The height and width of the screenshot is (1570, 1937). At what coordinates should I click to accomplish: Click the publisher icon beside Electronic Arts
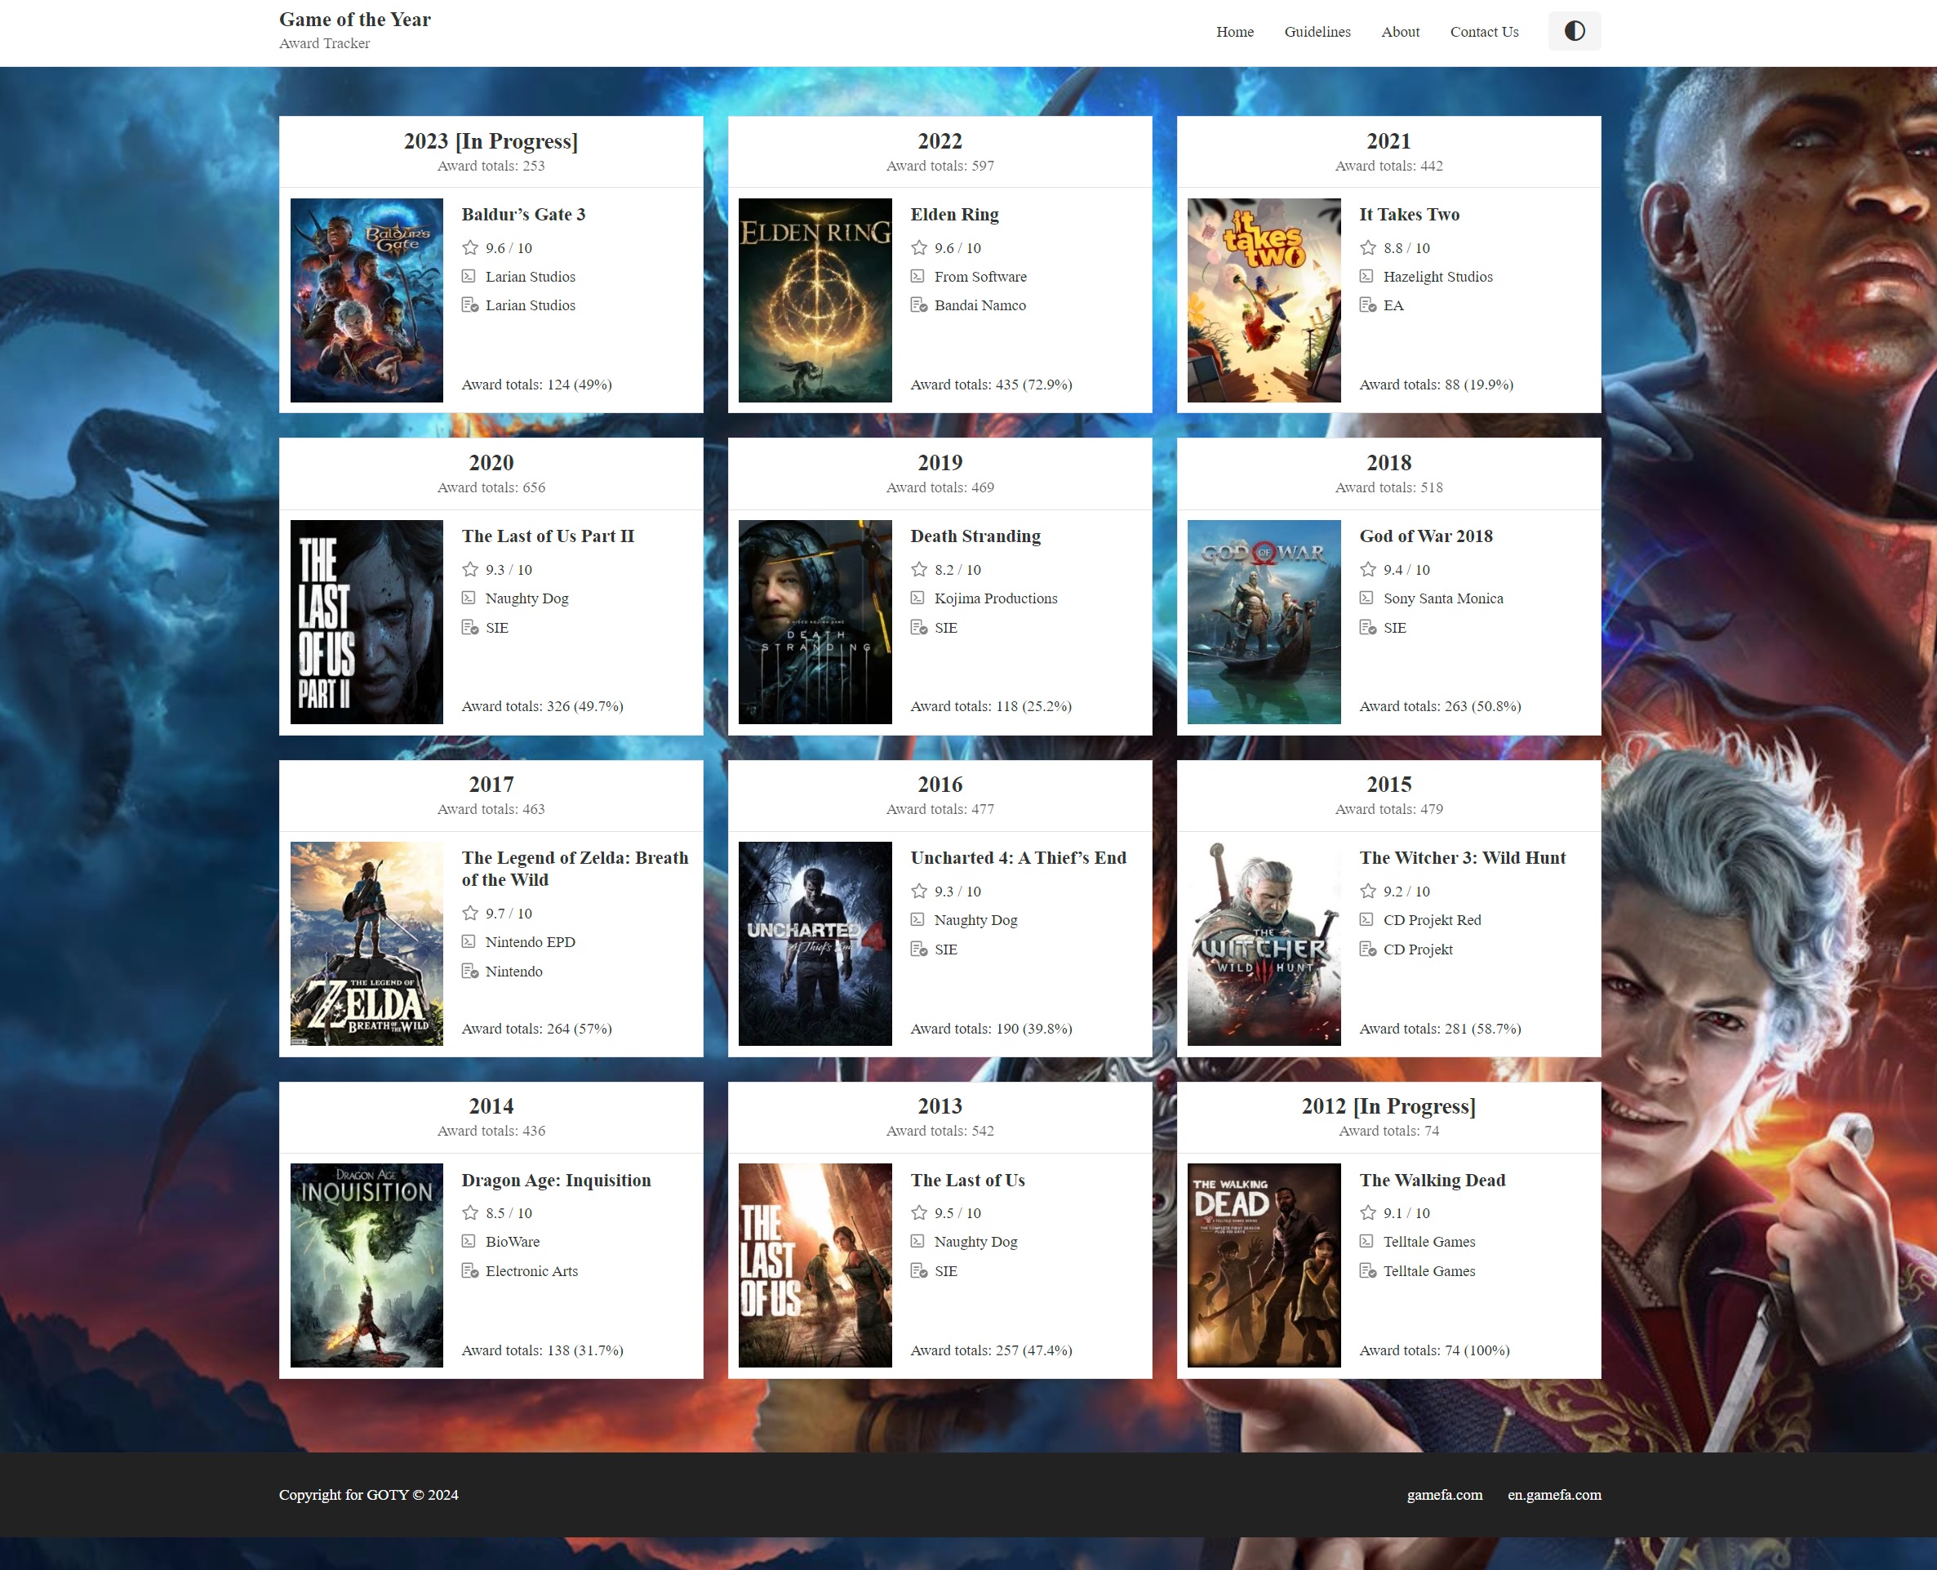click(470, 1270)
